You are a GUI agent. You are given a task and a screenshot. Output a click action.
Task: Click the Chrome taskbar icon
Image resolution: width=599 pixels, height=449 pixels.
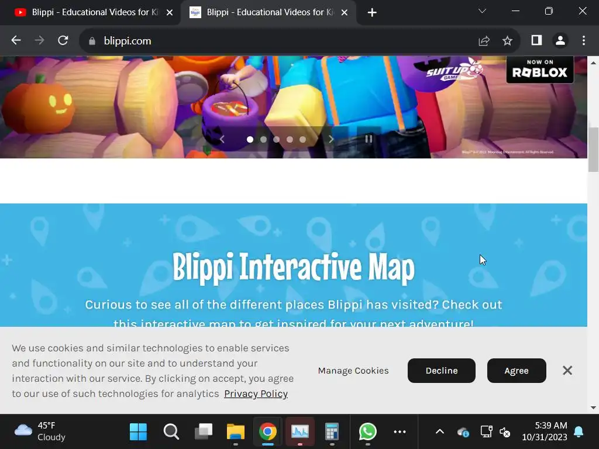click(x=268, y=432)
